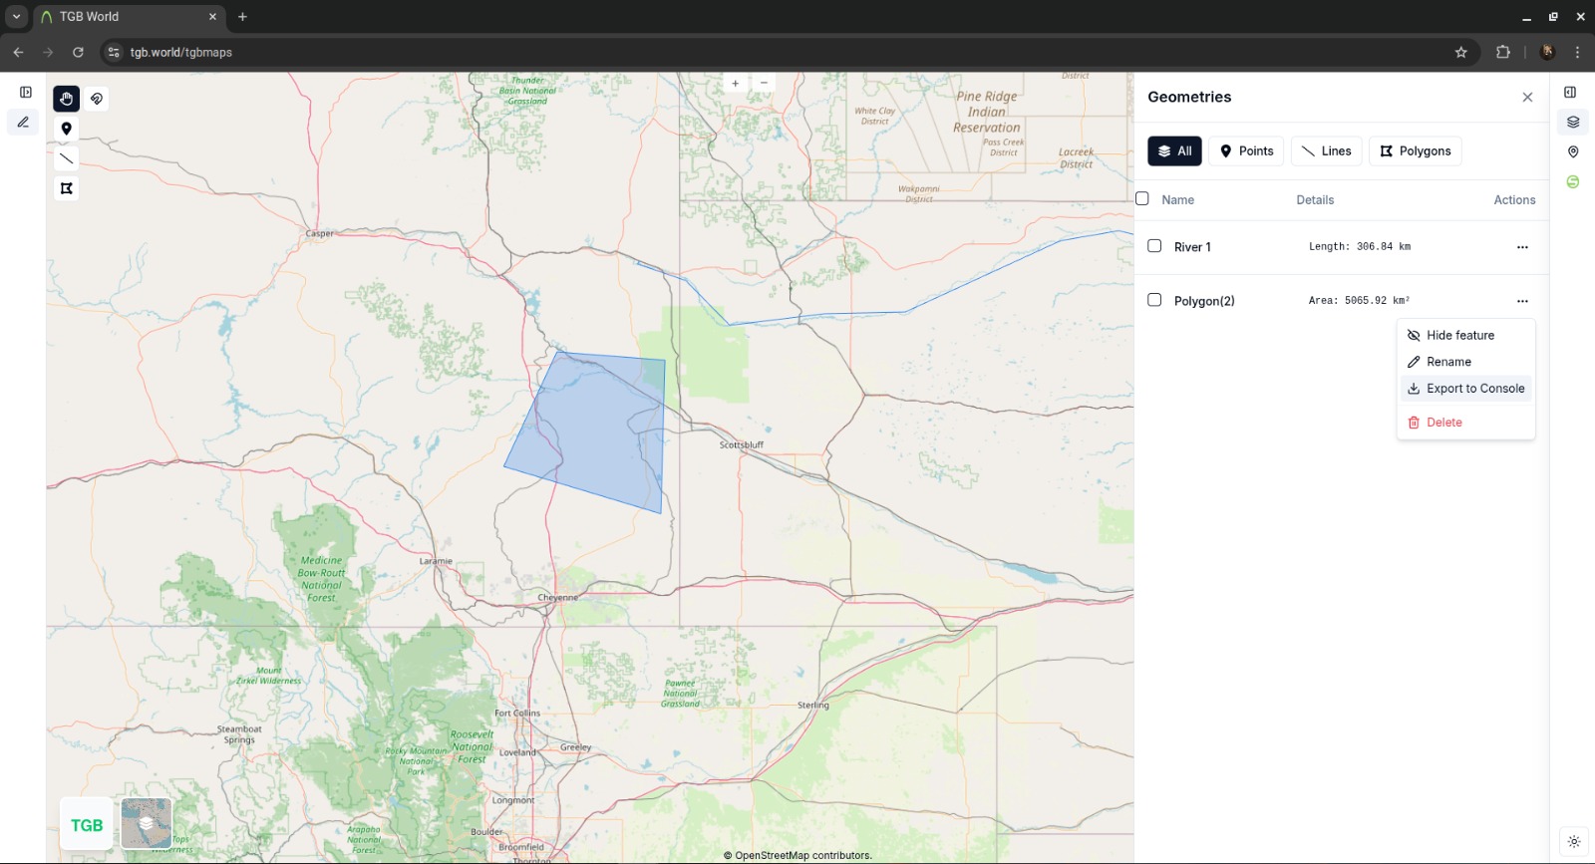1595x864 pixels.
Task: Click the basemap layer thumbnail
Action: [x=147, y=823]
